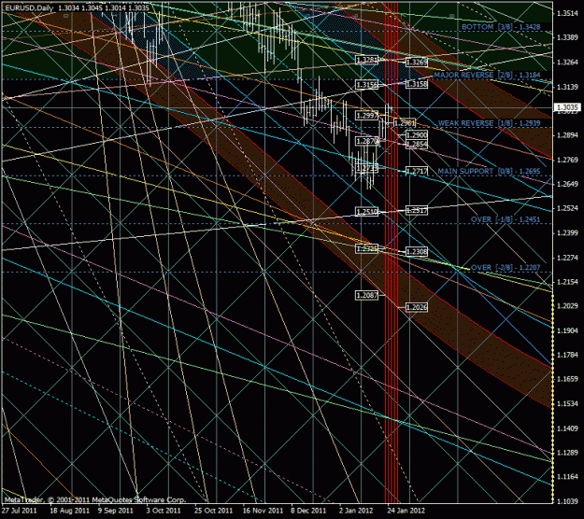Select the MAJOR REVERSE [2/8] - 1.3184 label
584x519 pixels.
[487, 76]
